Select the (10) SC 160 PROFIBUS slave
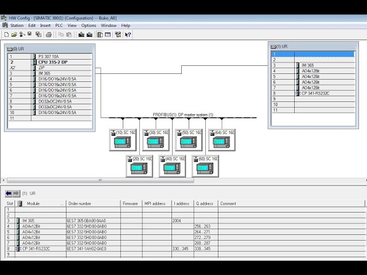 pos(123,140)
